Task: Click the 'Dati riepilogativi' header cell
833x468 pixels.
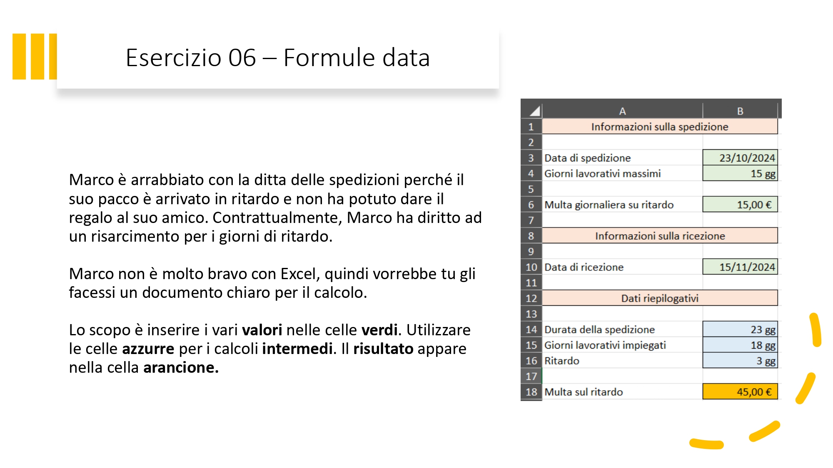Action: 660,298
